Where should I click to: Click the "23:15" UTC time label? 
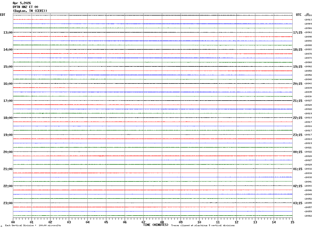[297, 135]
